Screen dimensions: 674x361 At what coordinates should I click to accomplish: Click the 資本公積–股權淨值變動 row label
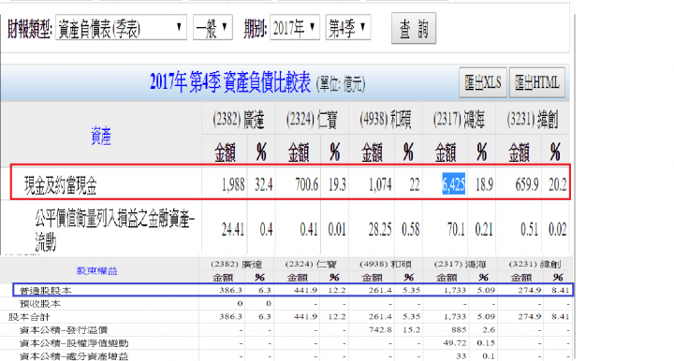point(74,343)
